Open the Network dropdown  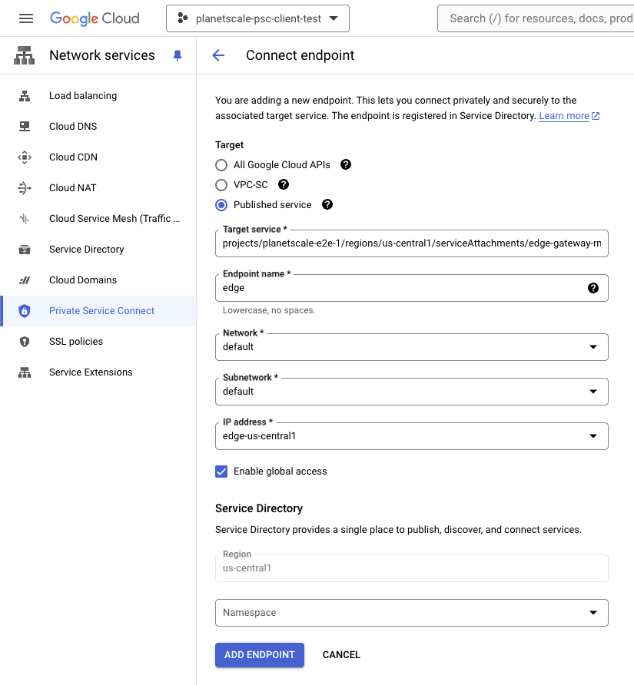(x=593, y=347)
